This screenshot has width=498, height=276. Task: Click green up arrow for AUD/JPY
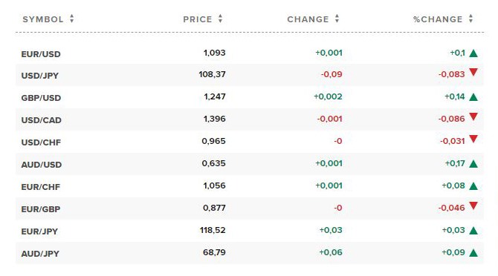(x=473, y=253)
